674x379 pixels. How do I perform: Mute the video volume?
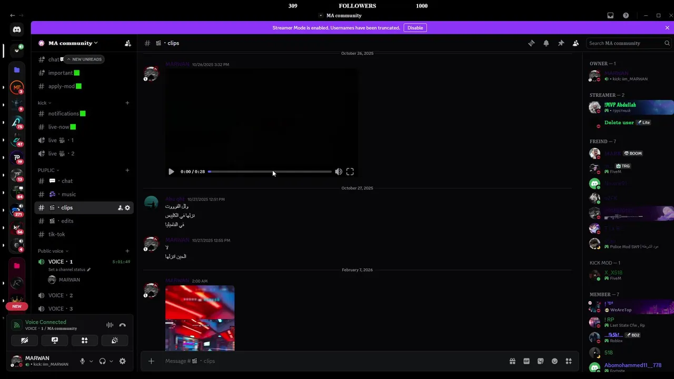[x=339, y=172]
